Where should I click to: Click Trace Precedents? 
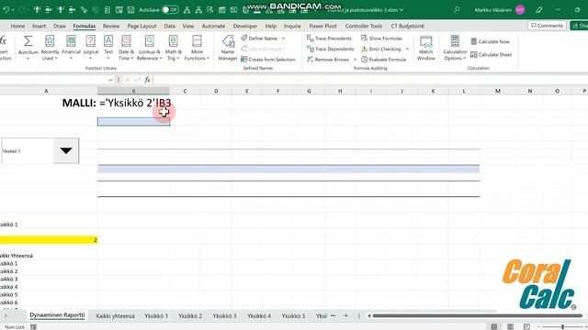[329, 38]
